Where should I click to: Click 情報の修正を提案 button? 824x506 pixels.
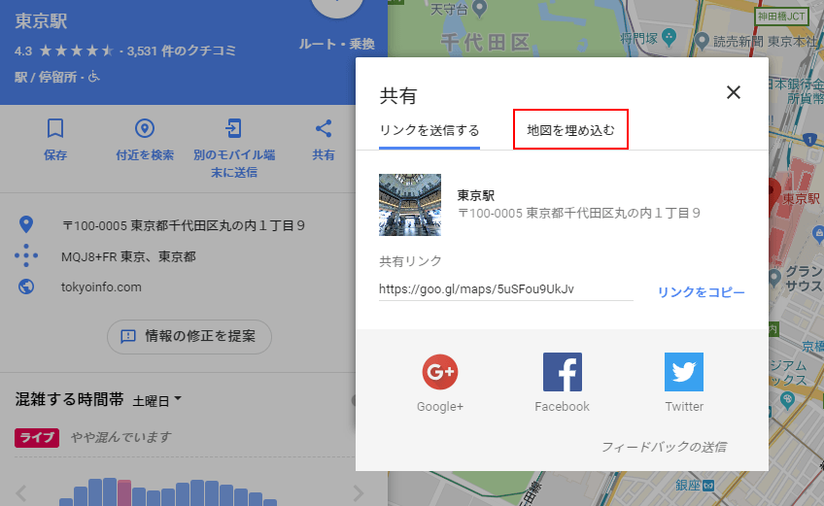point(189,336)
